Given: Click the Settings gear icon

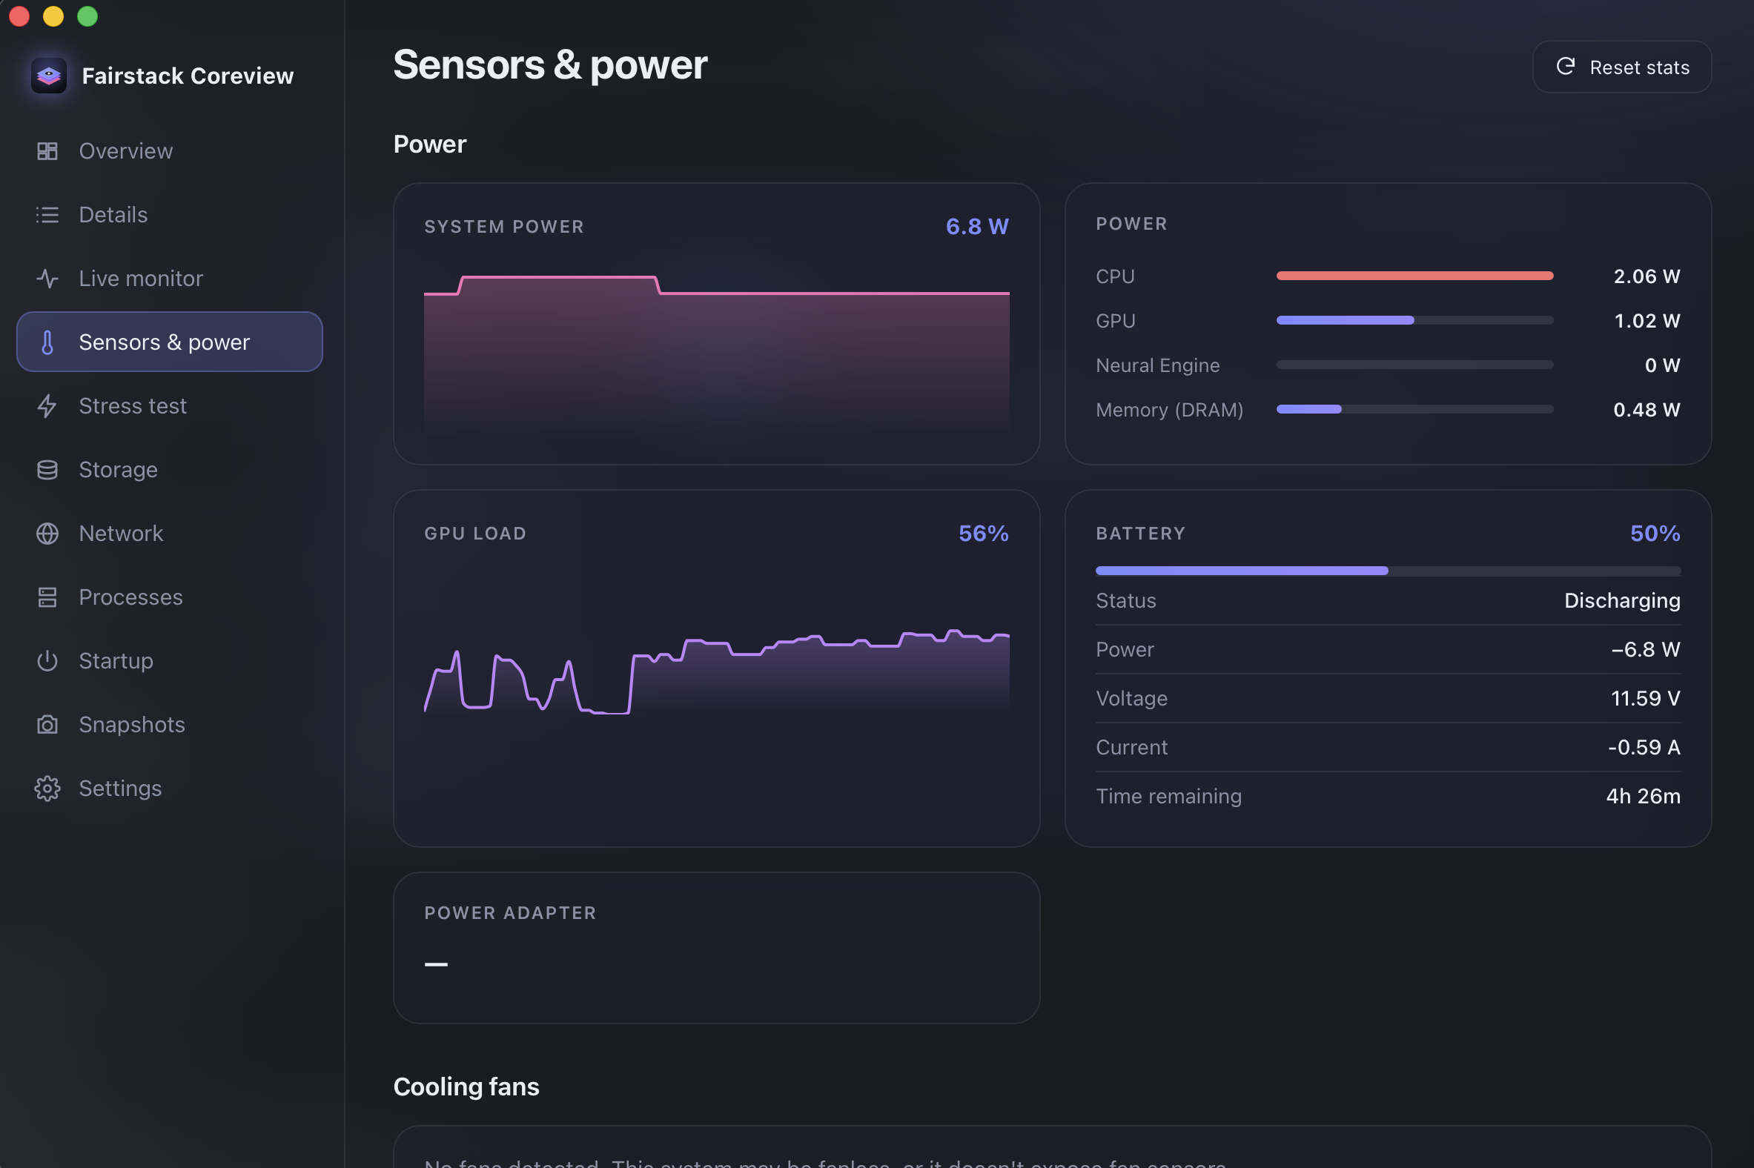Looking at the screenshot, I should (x=47, y=788).
